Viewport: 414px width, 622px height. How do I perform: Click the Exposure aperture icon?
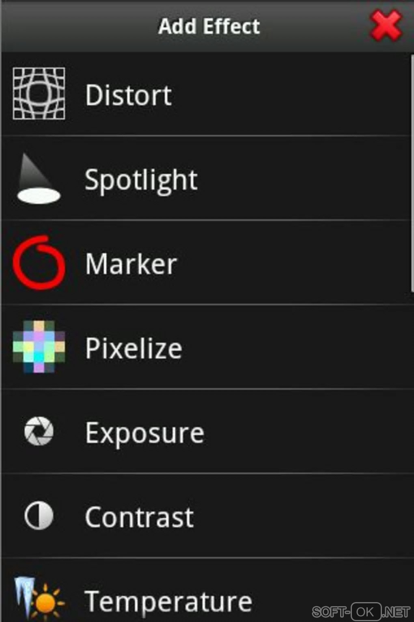pyautogui.click(x=39, y=432)
